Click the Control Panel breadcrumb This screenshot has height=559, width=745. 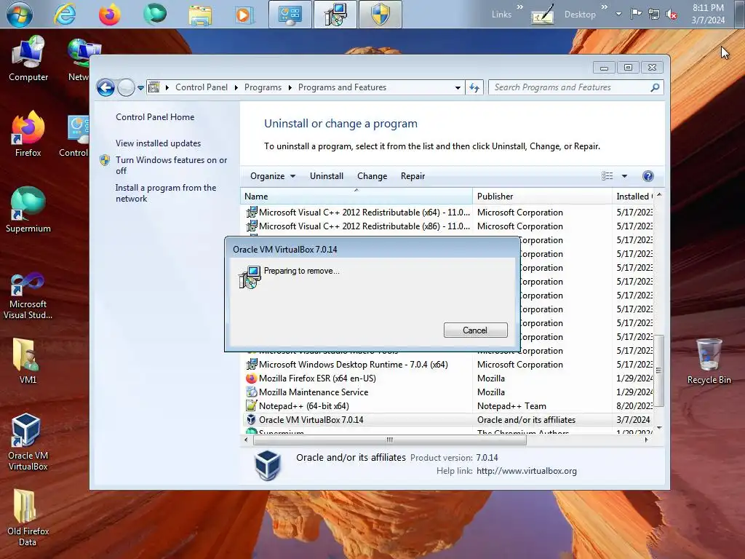(x=202, y=87)
